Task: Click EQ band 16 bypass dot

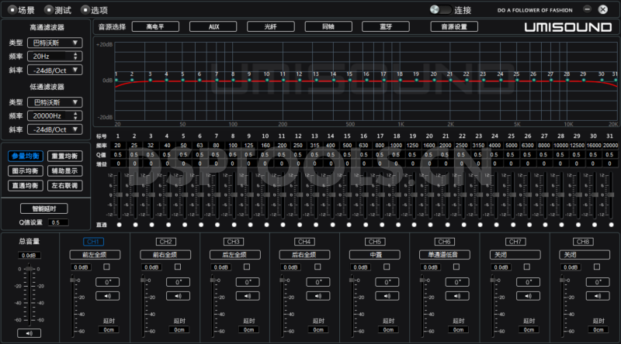Action: point(365,225)
